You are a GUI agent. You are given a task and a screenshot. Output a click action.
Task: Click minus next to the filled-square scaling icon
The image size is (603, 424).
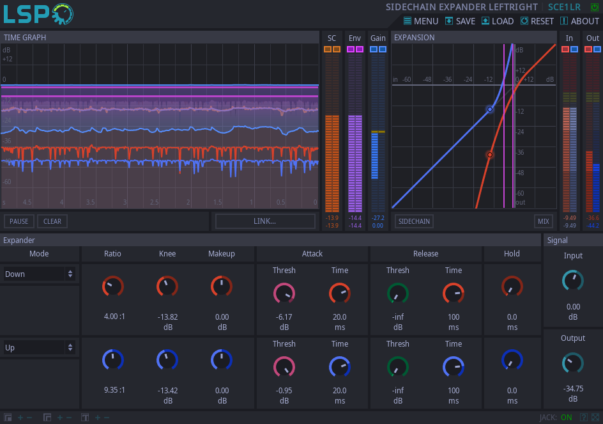click(x=29, y=418)
